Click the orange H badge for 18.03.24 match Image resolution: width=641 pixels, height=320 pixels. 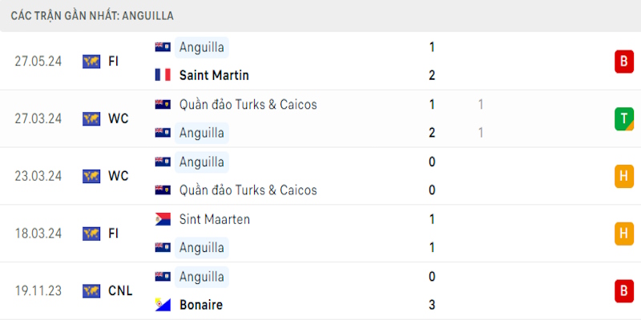[x=624, y=234]
